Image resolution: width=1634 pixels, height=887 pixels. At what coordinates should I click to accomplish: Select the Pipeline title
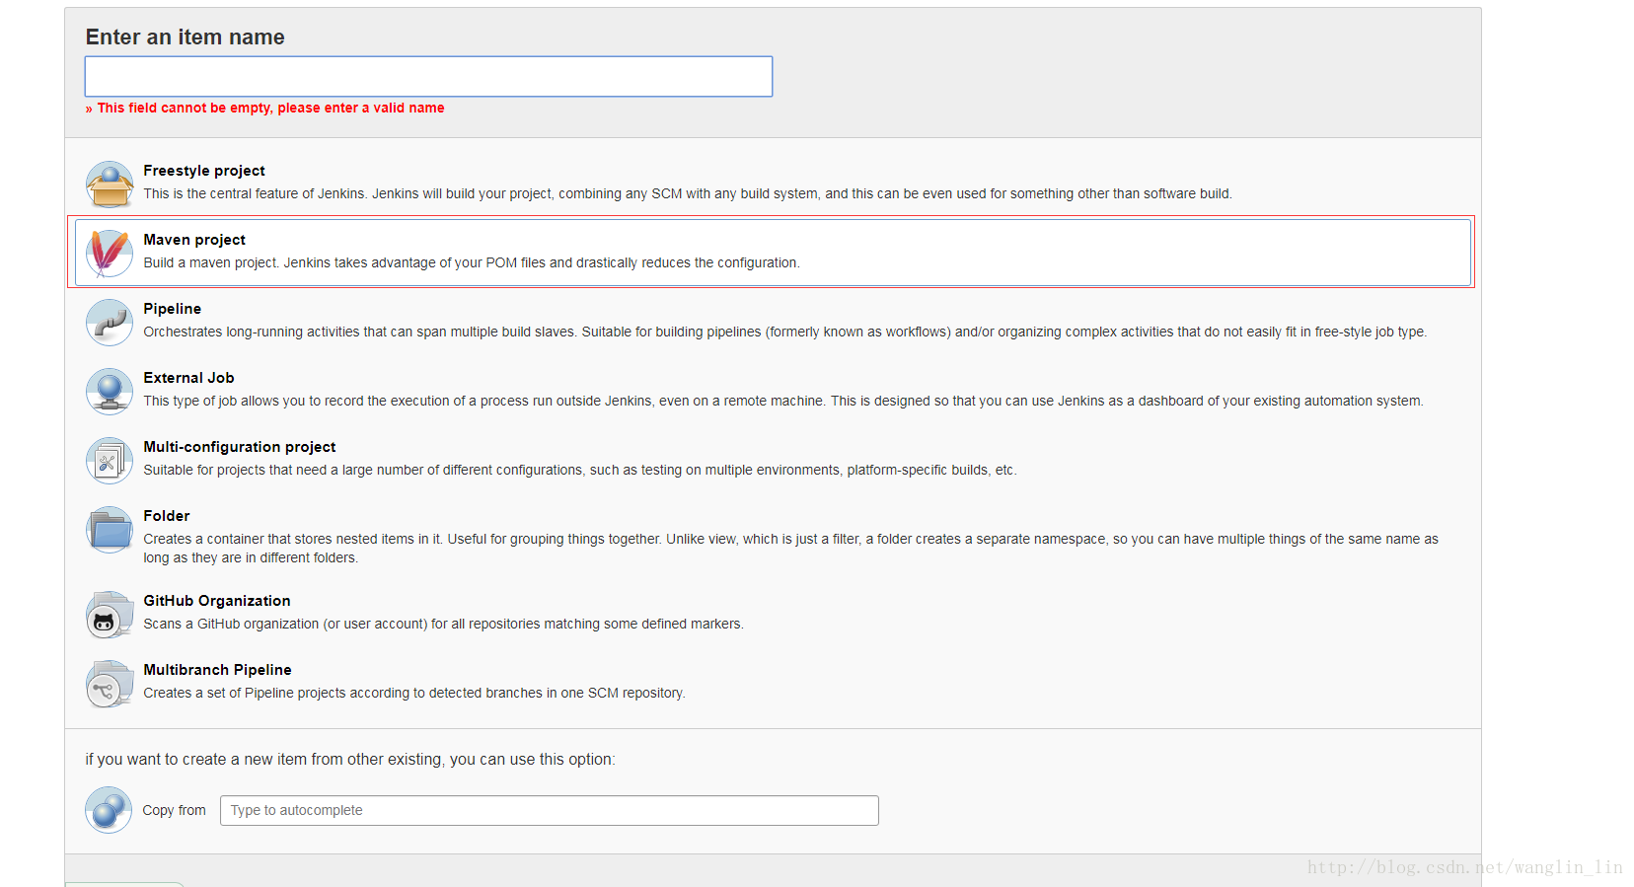click(x=172, y=309)
